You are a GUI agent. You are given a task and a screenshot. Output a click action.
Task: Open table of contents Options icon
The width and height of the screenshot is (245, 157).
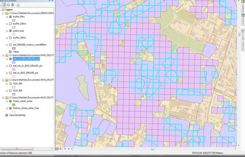(18, 5)
